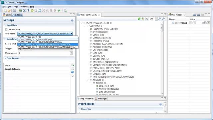The image size is (213, 120).
Task: Click the next record arrow button
Action: pos(205,23)
